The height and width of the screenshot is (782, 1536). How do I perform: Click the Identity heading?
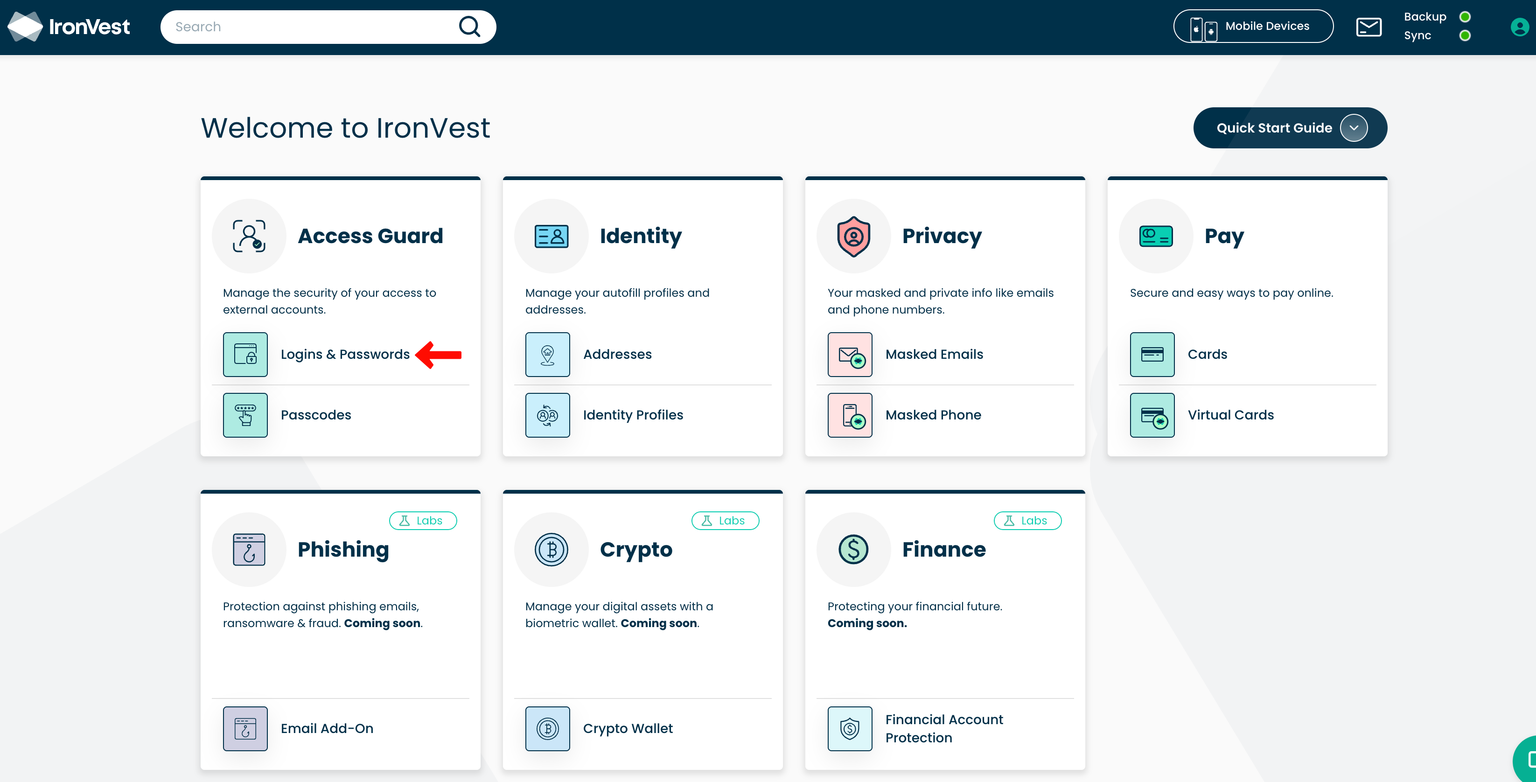click(641, 236)
